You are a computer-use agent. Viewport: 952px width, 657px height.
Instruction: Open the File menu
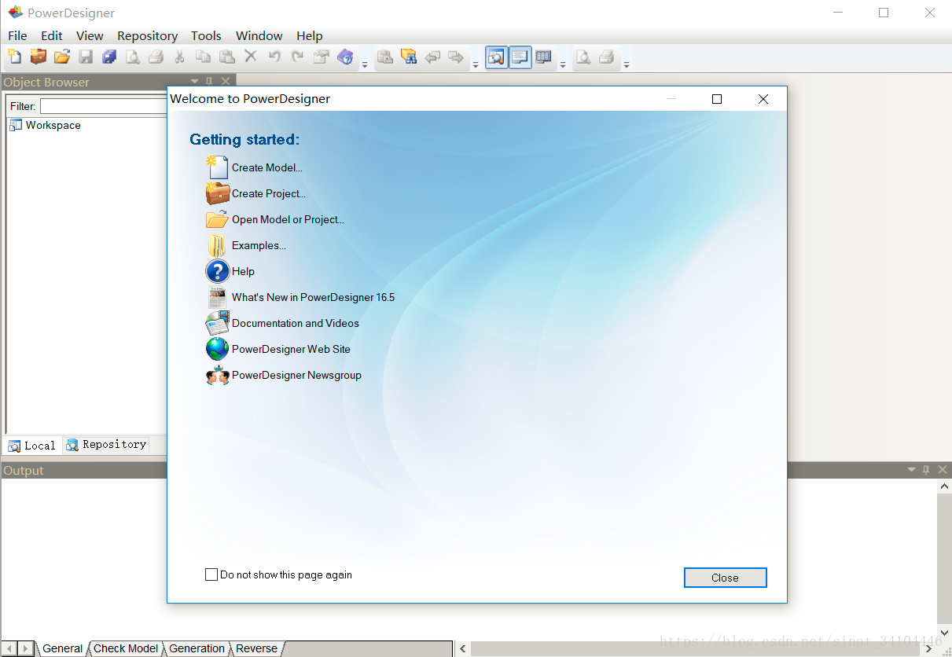pyautogui.click(x=17, y=35)
